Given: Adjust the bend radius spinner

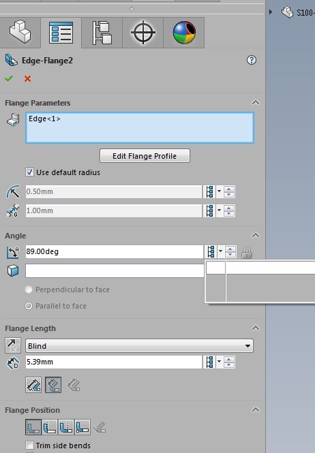Looking at the screenshot, I should pyautogui.click(x=229, y=192).
